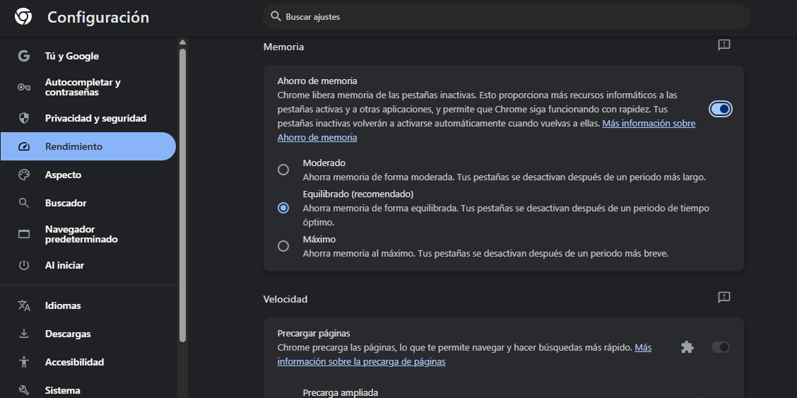
Task: Open Descargas settings
Action: point(88,334)
